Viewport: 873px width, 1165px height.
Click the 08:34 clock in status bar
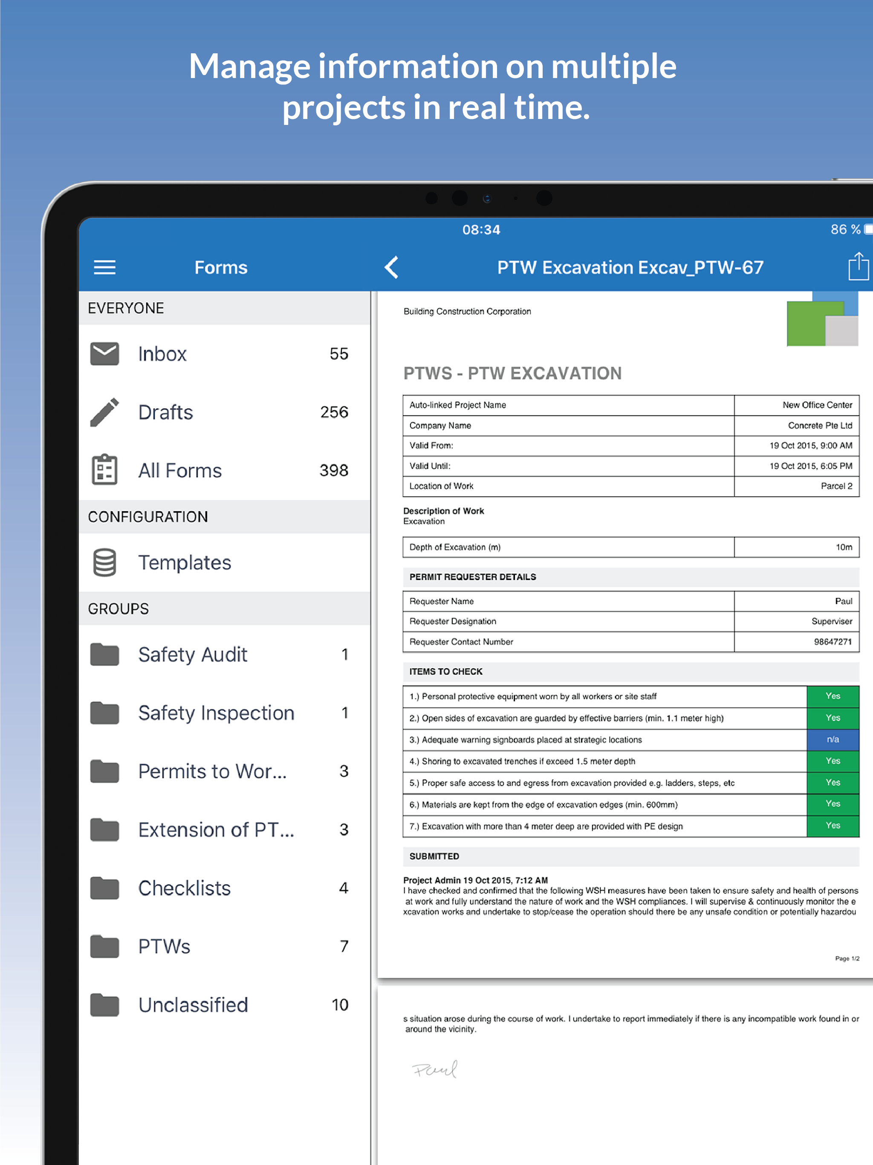(x=481, y=229)
